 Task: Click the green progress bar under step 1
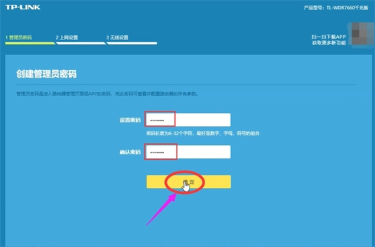click(x=30, y=43)
